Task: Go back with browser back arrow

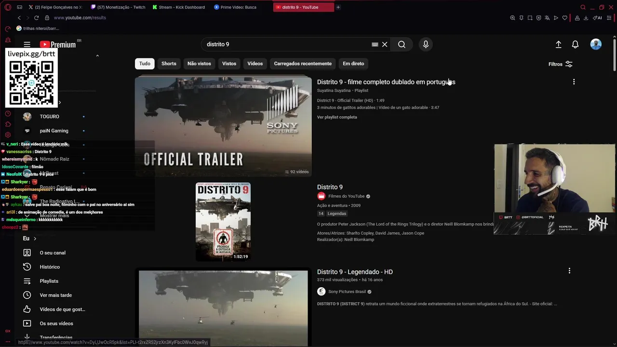Action: point(19,18)
